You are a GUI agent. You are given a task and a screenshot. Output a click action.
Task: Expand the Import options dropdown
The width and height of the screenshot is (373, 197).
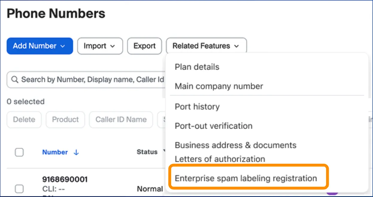[100, 46]
